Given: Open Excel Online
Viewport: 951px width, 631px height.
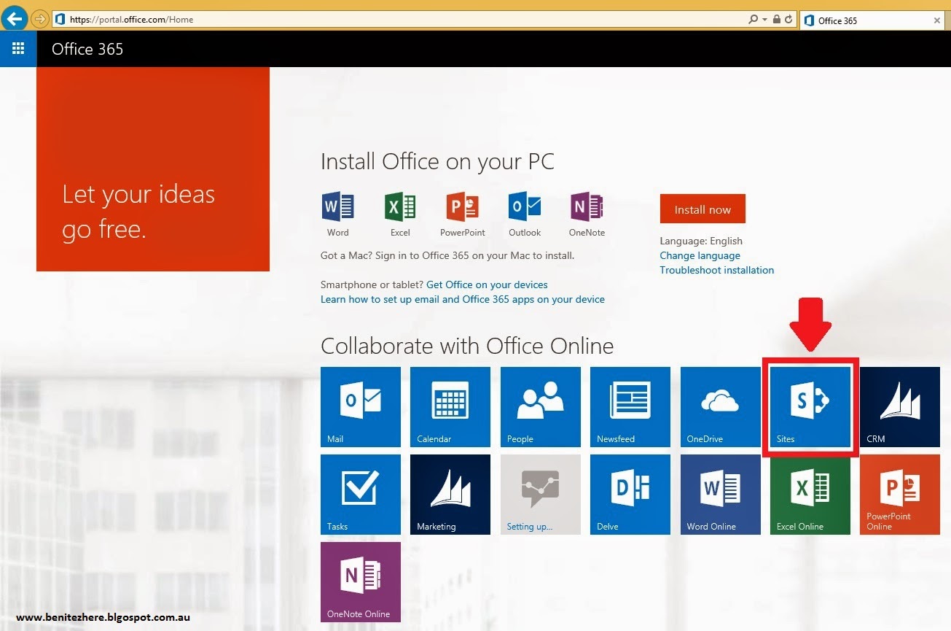Looking at the screenshot, I should click(x=810, y=494).
